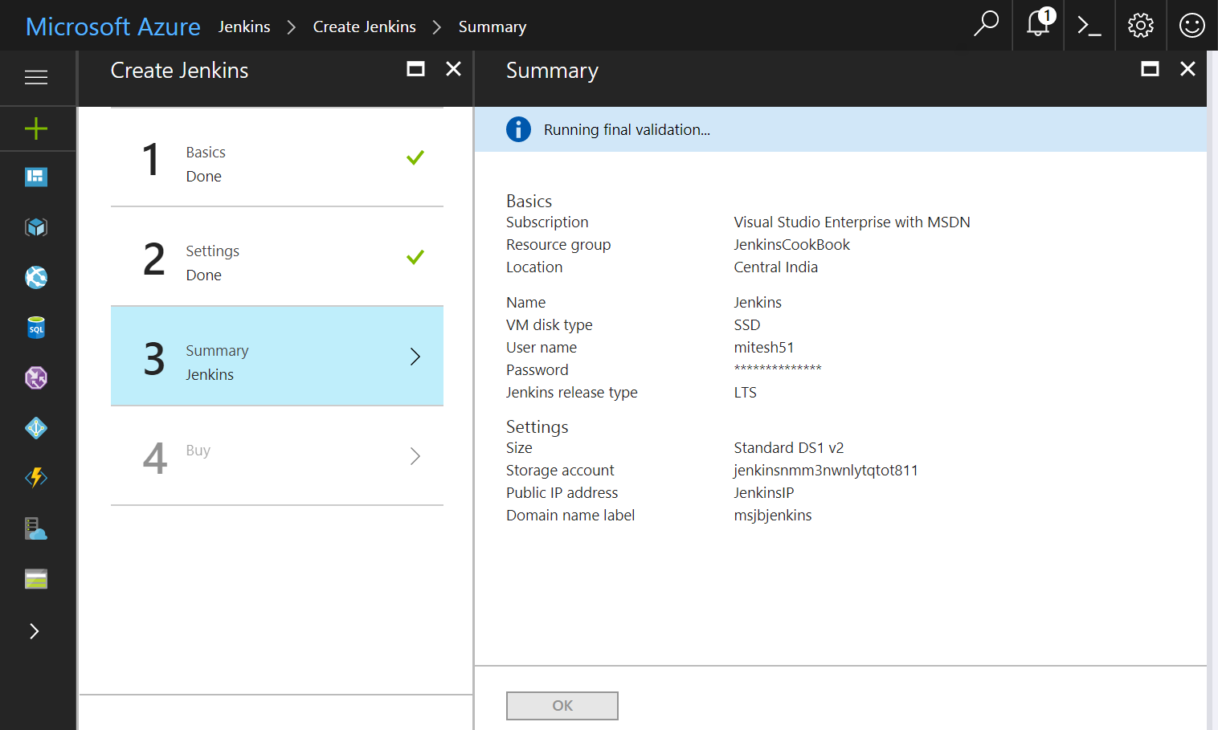The height and width of the screenshot is (730, 1218).
Task: Open step 4 Buy
Action: (277, 456)
